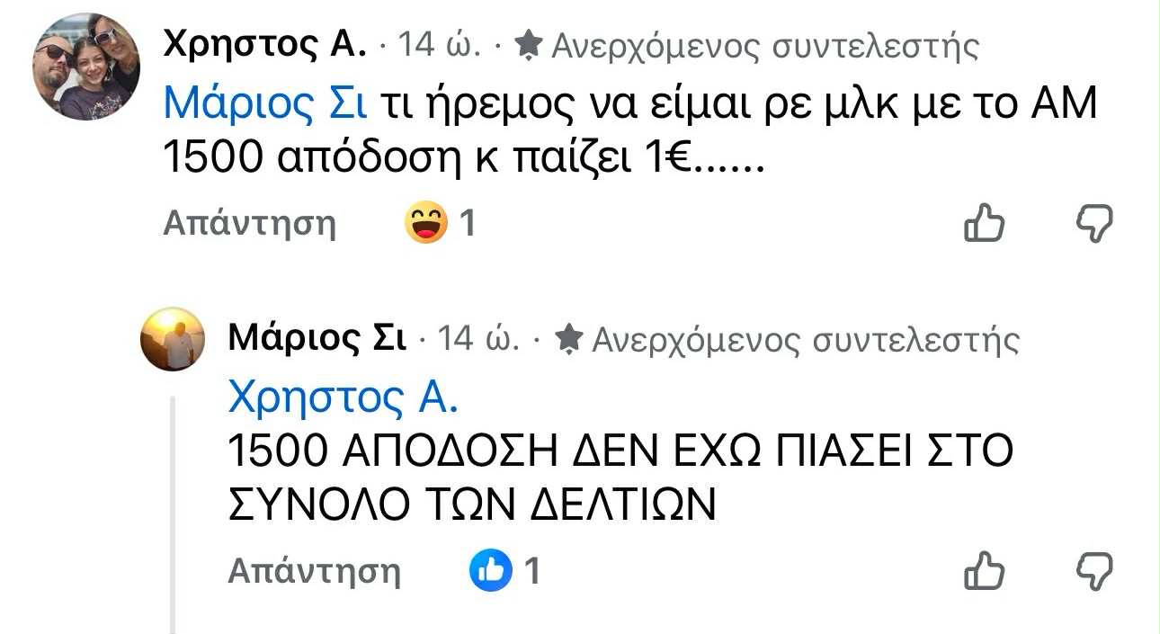Click the 14 ώ. timestamp on the reply
The image size is (1160, 634).
click(478, 339)
